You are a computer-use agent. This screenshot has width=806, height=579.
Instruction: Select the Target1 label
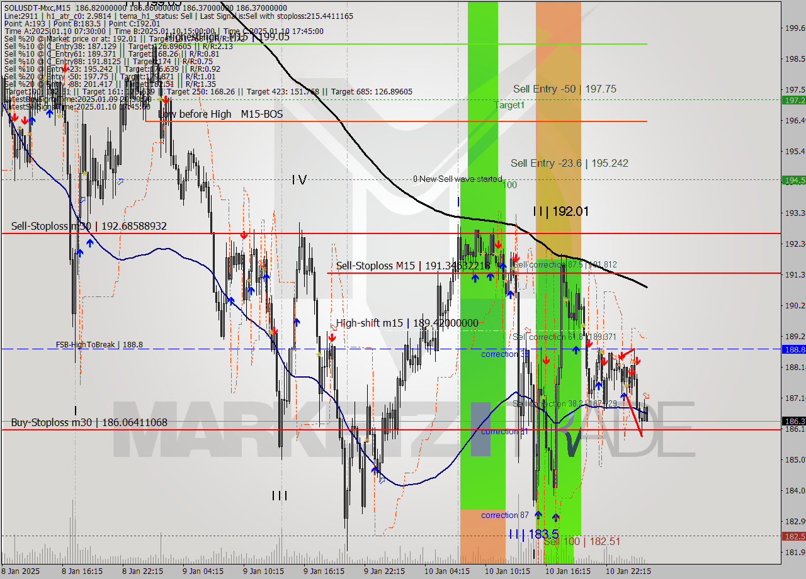click(x=509, y=105)
